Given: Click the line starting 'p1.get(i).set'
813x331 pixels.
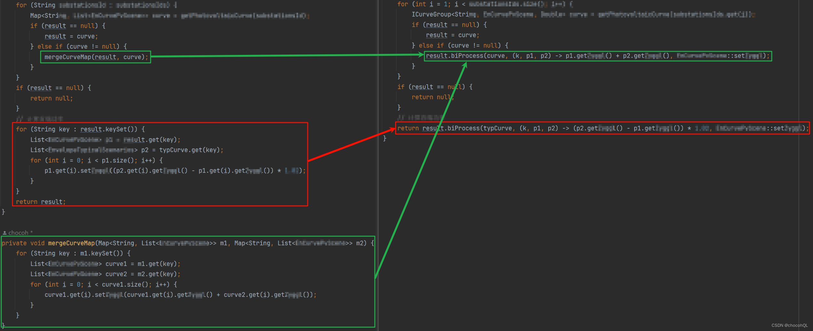Looking at the screenshot, I should click(x=175, y=171).
